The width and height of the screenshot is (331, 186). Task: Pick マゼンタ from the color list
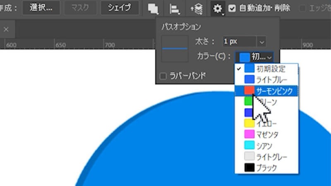(x=267, y=134)
